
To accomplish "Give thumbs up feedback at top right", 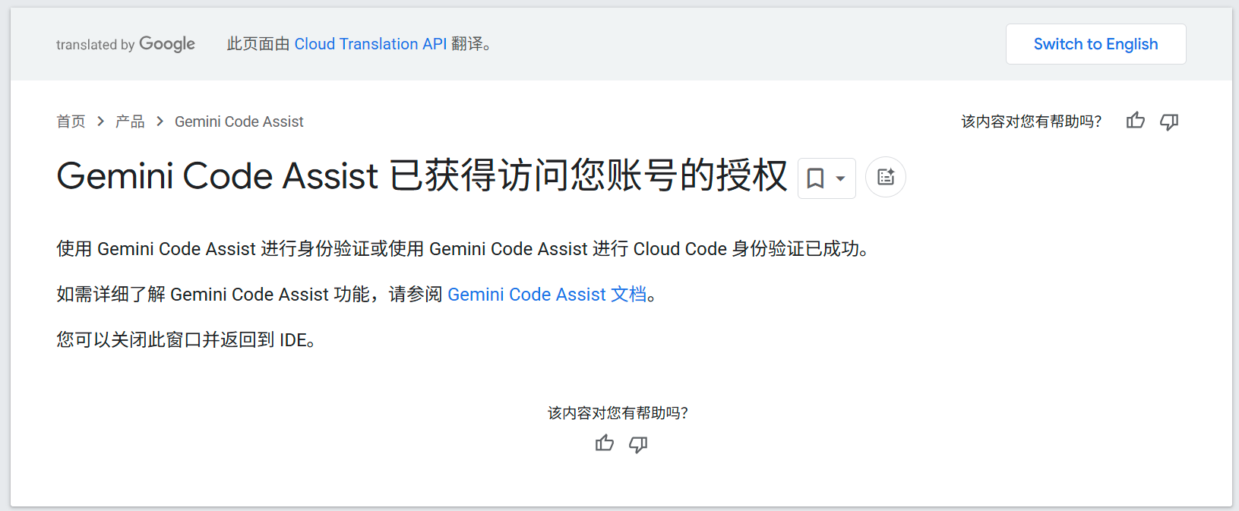I will click(x=1135, y=121).
